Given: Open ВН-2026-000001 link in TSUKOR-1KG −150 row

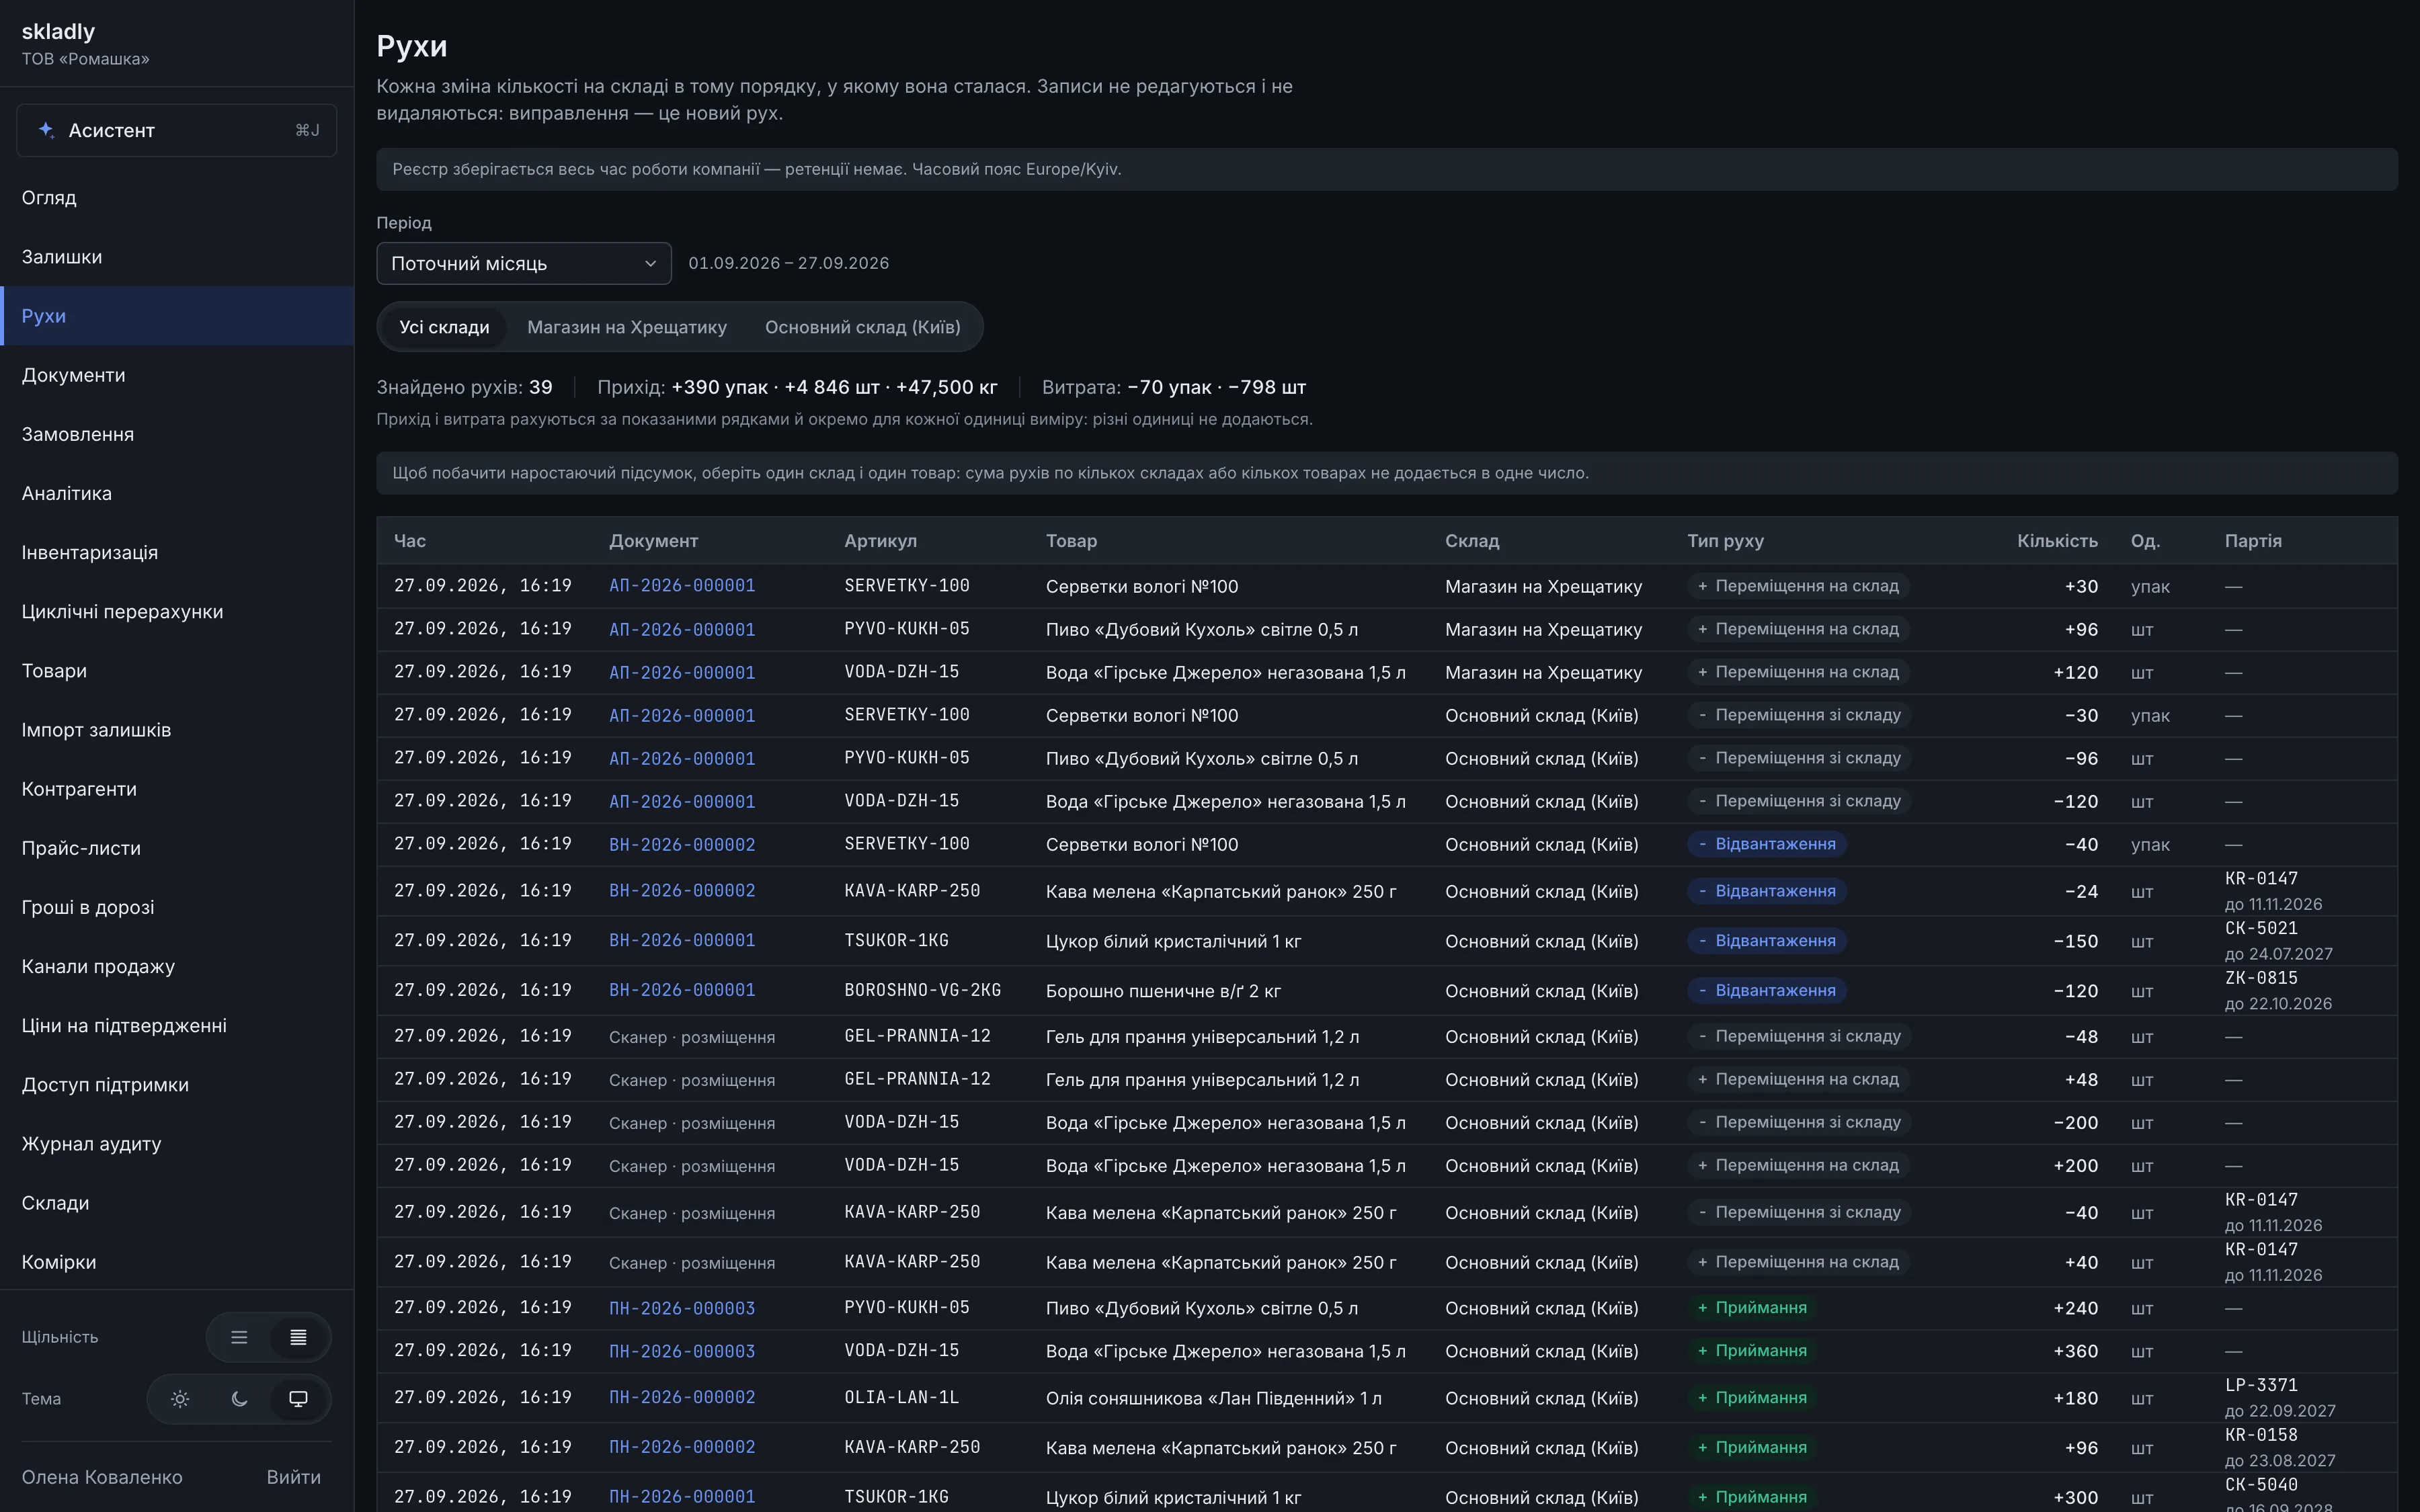Looking at the screenshot, I should click(682, 941).
